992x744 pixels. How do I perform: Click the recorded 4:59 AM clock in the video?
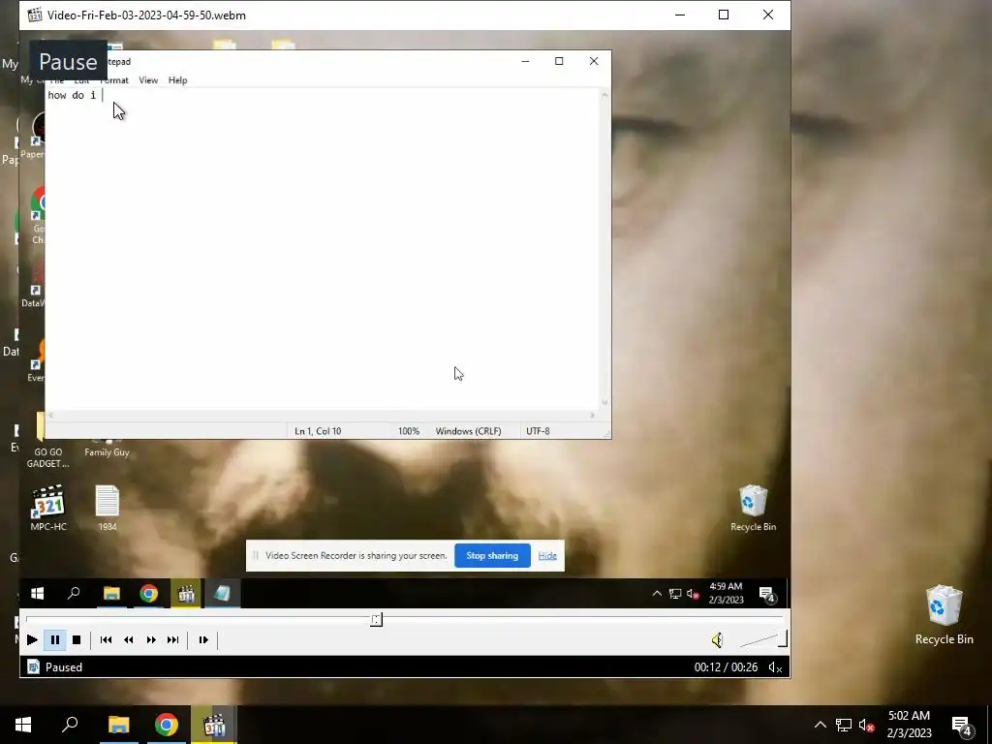click(x=726, y=593)
